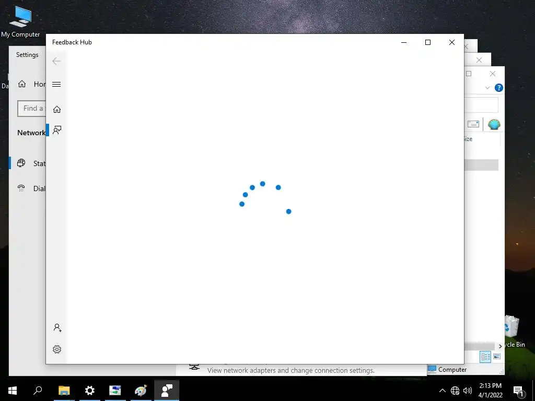This screenshot has width=535, height=401.
Task: Open Feedback Hub hamburger menu
Action: [56, 84]
